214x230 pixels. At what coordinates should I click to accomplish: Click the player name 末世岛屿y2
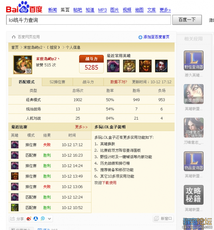tap(48, 59)
